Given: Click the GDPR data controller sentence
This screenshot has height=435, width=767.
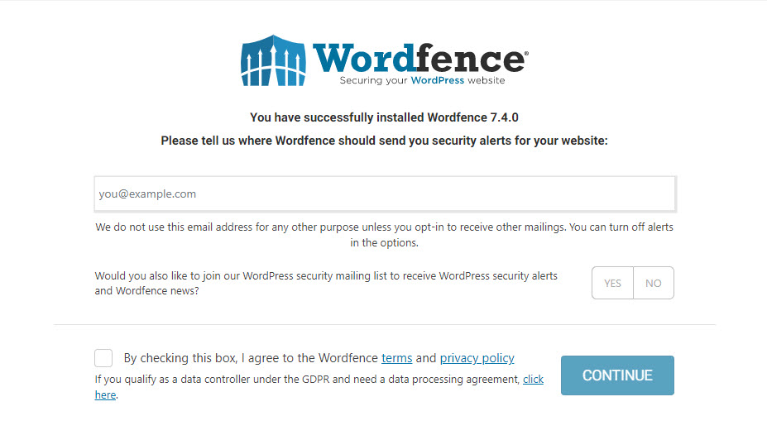Looking at the screenshot, I should pos(319,387).
